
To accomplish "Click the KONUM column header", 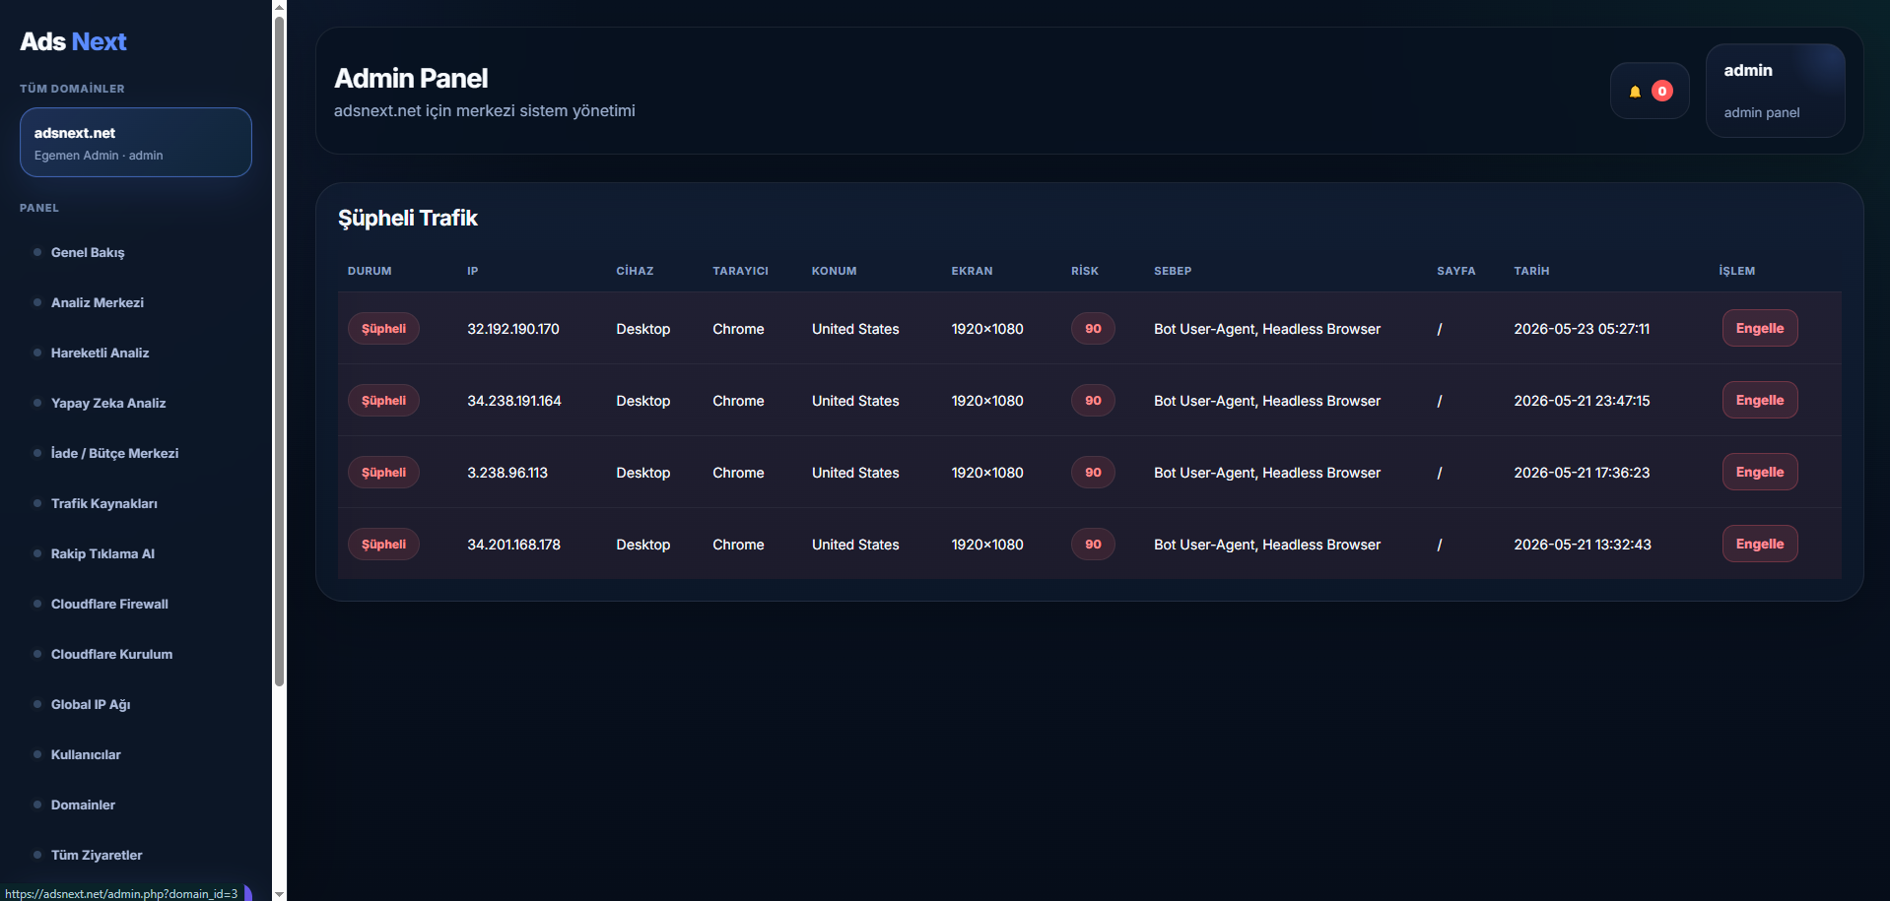I will click(x=834, y=271).
